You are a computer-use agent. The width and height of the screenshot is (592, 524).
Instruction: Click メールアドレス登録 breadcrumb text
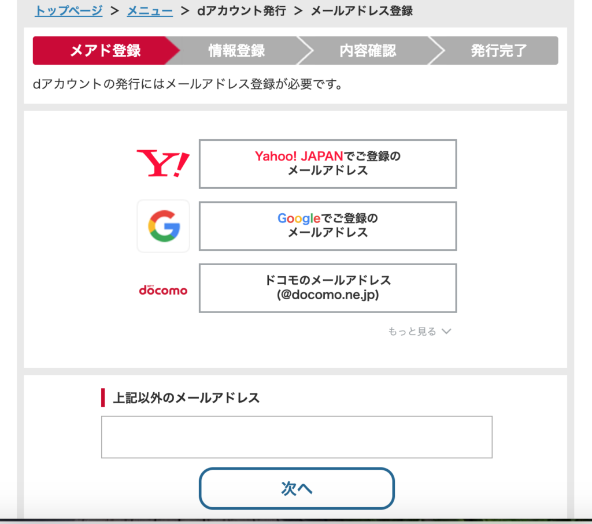click(362, 10)
